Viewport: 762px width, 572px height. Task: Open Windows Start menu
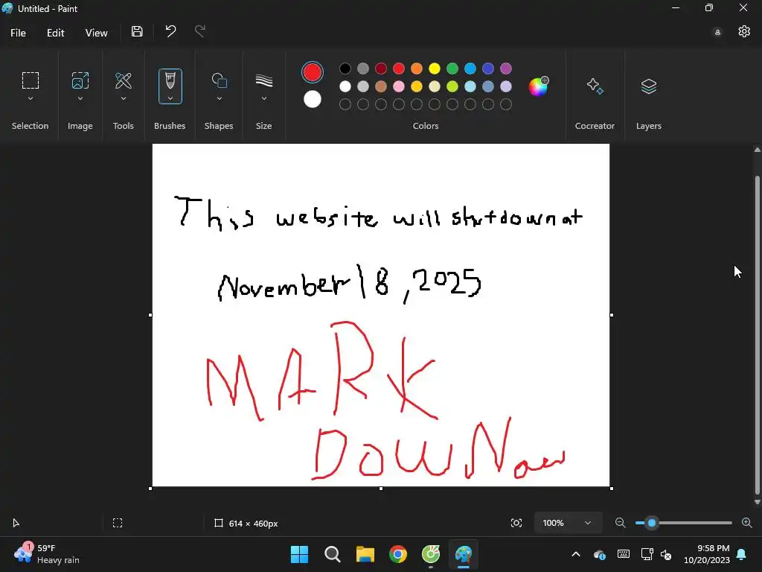(299, 554)
